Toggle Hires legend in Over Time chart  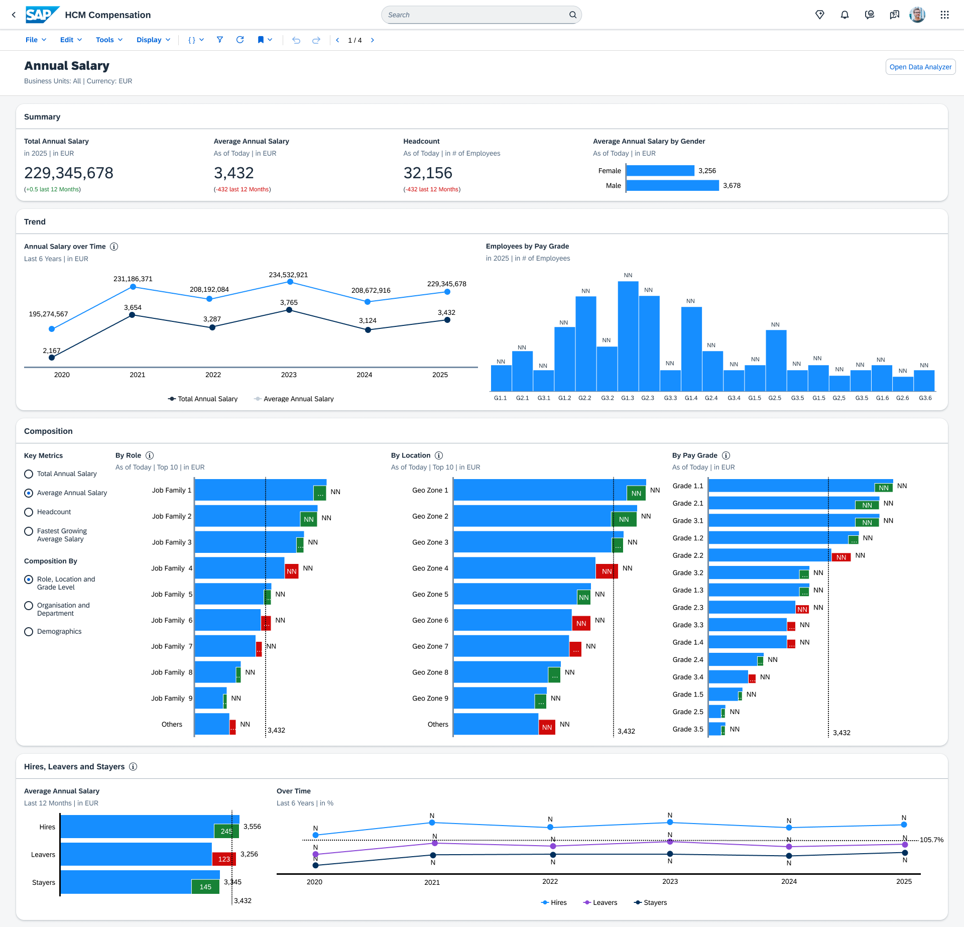[554, 902]
